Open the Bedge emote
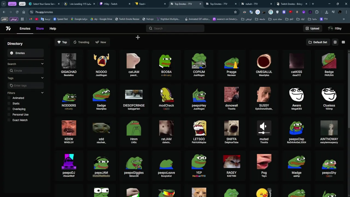Viewport: 350px width, 197px height. click(329, 65)
